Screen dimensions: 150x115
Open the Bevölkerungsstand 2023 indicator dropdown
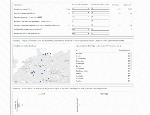tap(81, 8)
